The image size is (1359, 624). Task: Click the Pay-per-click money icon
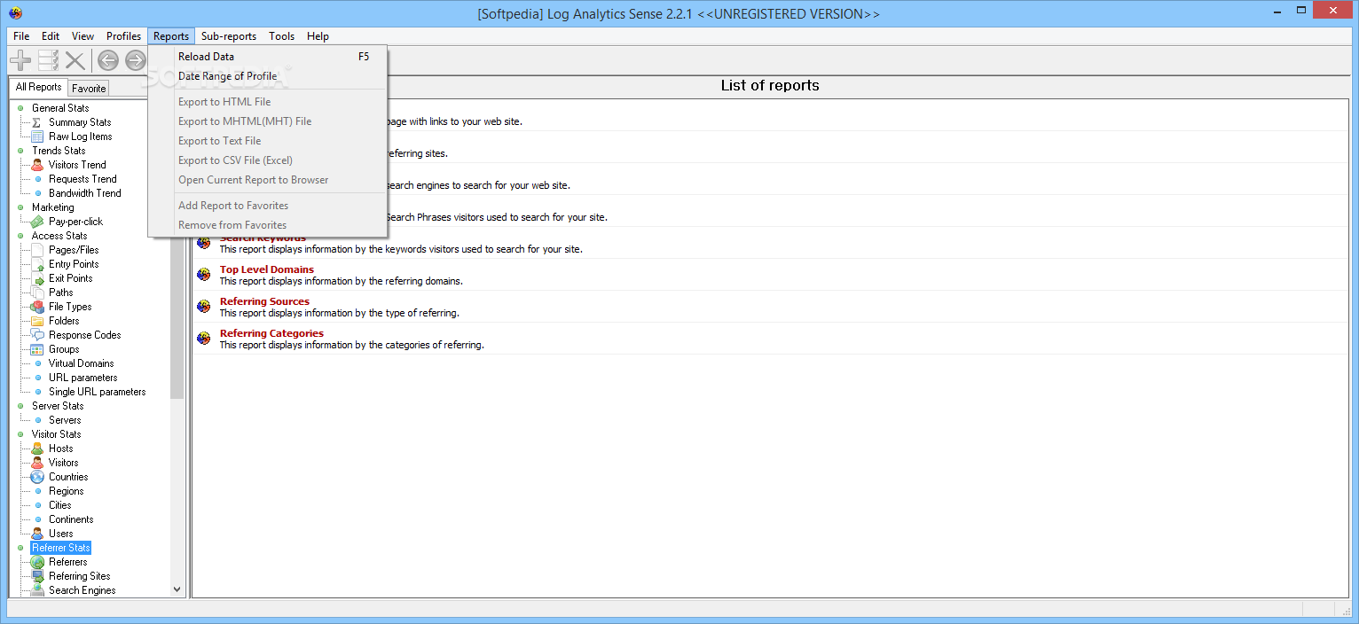37,222
